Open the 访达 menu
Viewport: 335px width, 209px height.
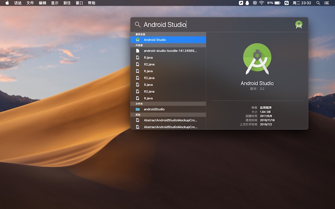pos(18,3)
